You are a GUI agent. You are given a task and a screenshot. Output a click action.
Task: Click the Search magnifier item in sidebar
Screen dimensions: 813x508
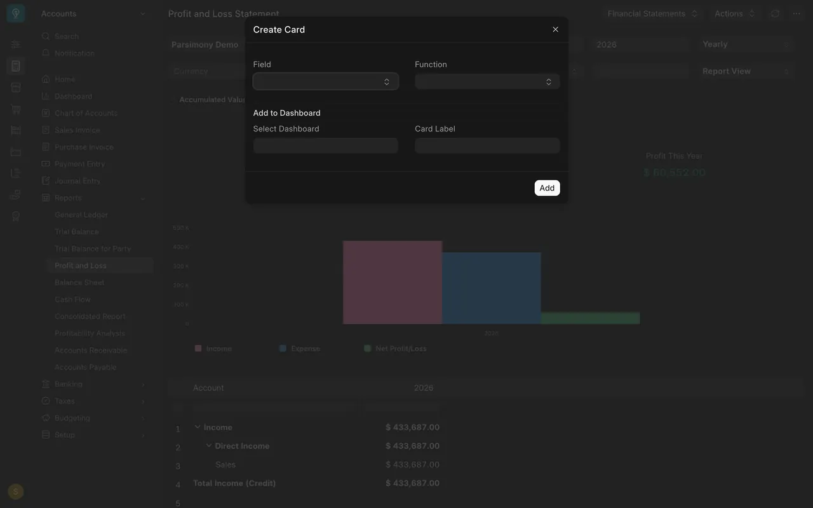click(x=60, y=36)
